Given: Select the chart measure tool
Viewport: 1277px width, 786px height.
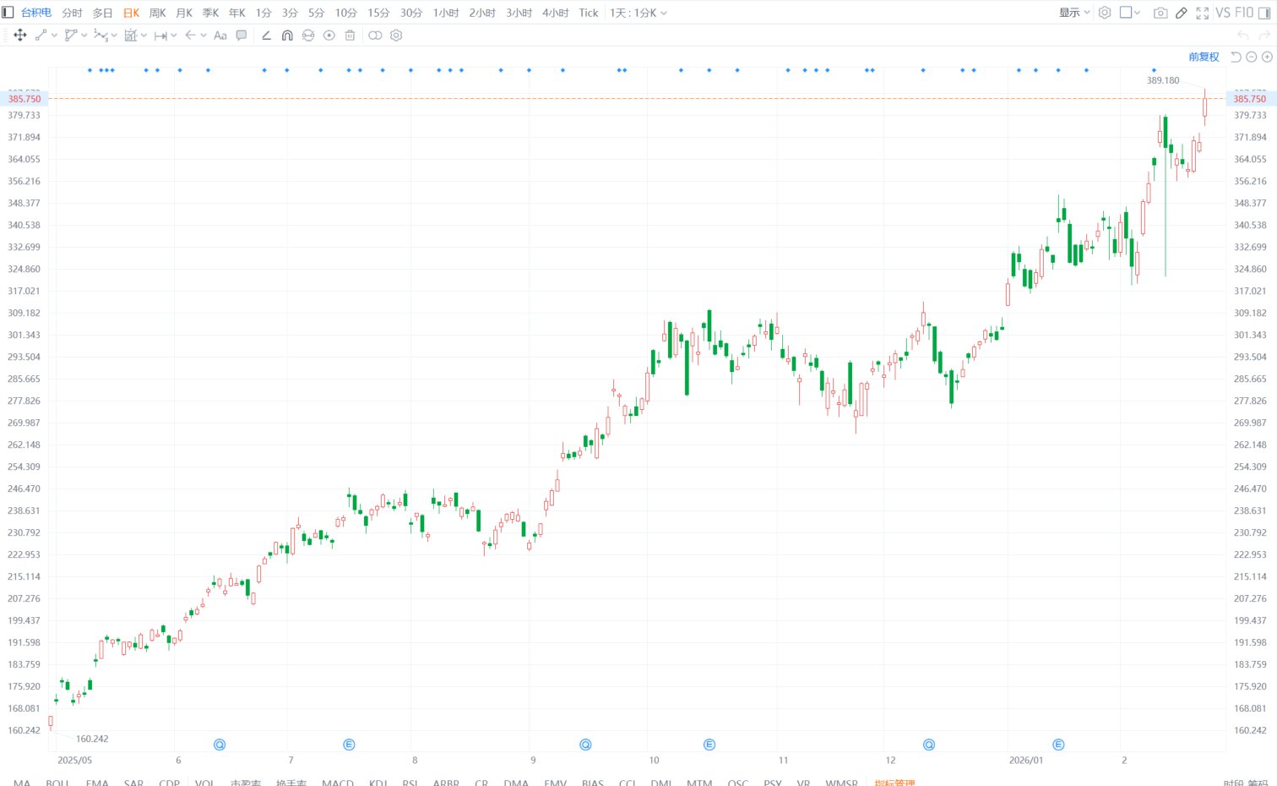Looking at the screenshot, I should point(130,35).
